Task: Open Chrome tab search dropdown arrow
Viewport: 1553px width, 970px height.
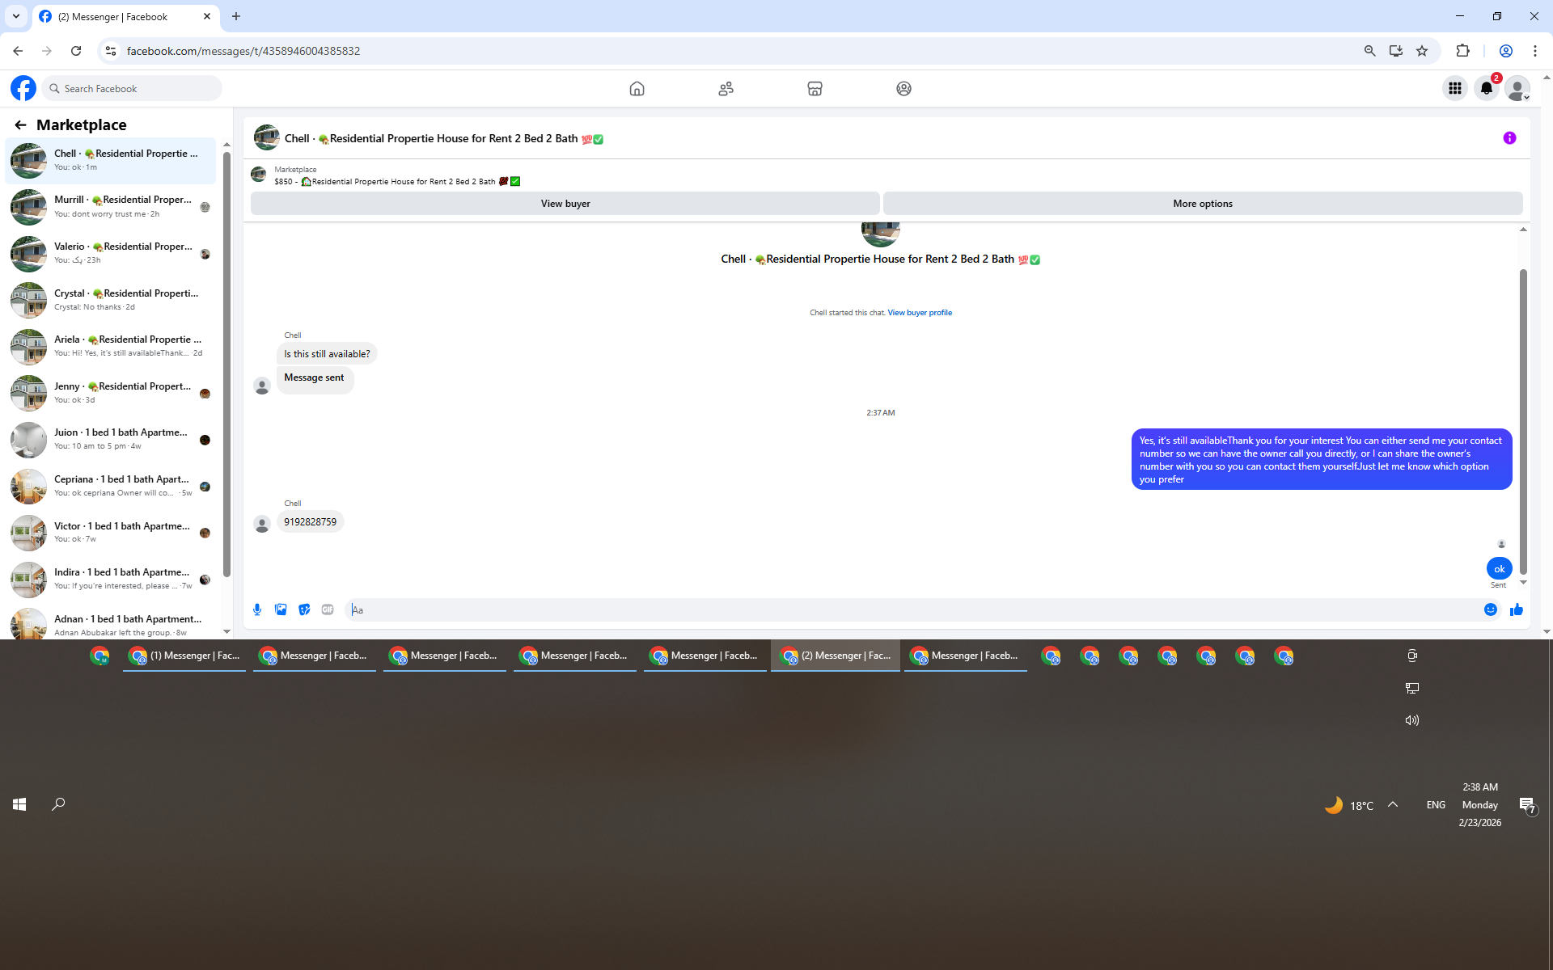Action: coord(16,16)
